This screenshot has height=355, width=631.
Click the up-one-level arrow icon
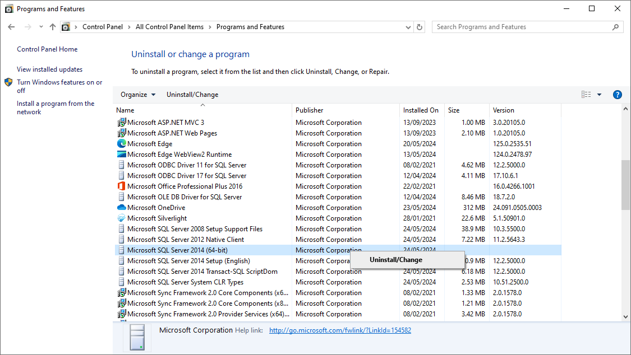click(52, 26)
